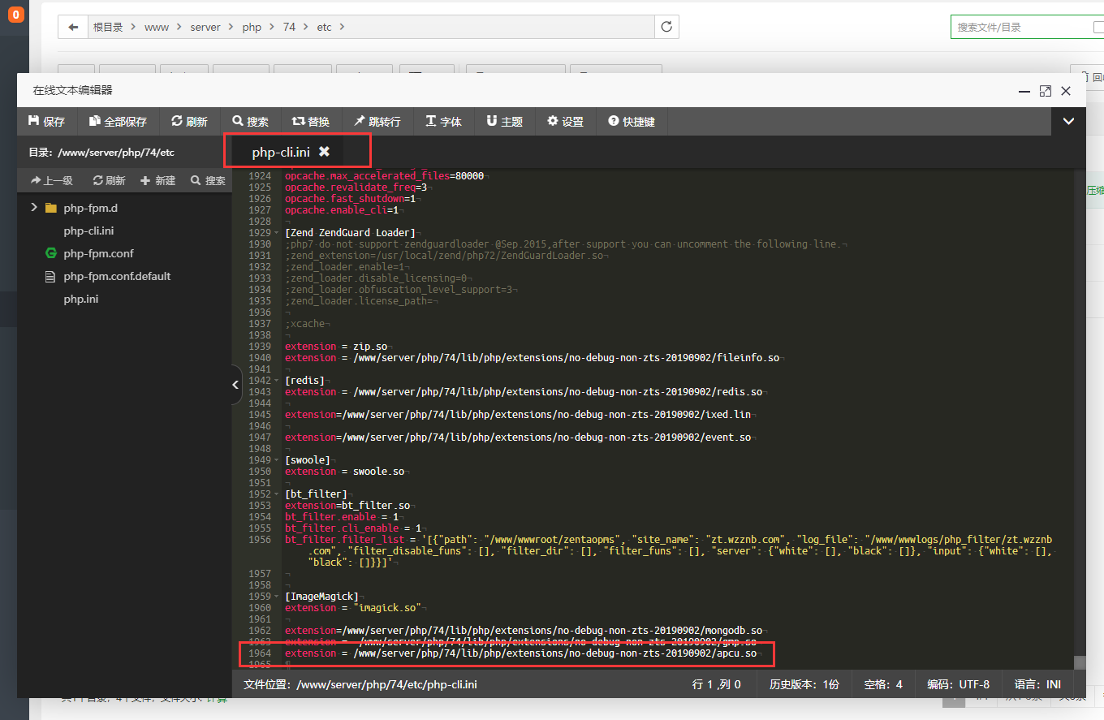Change language INI in the status bar

tap(1037, 684)
